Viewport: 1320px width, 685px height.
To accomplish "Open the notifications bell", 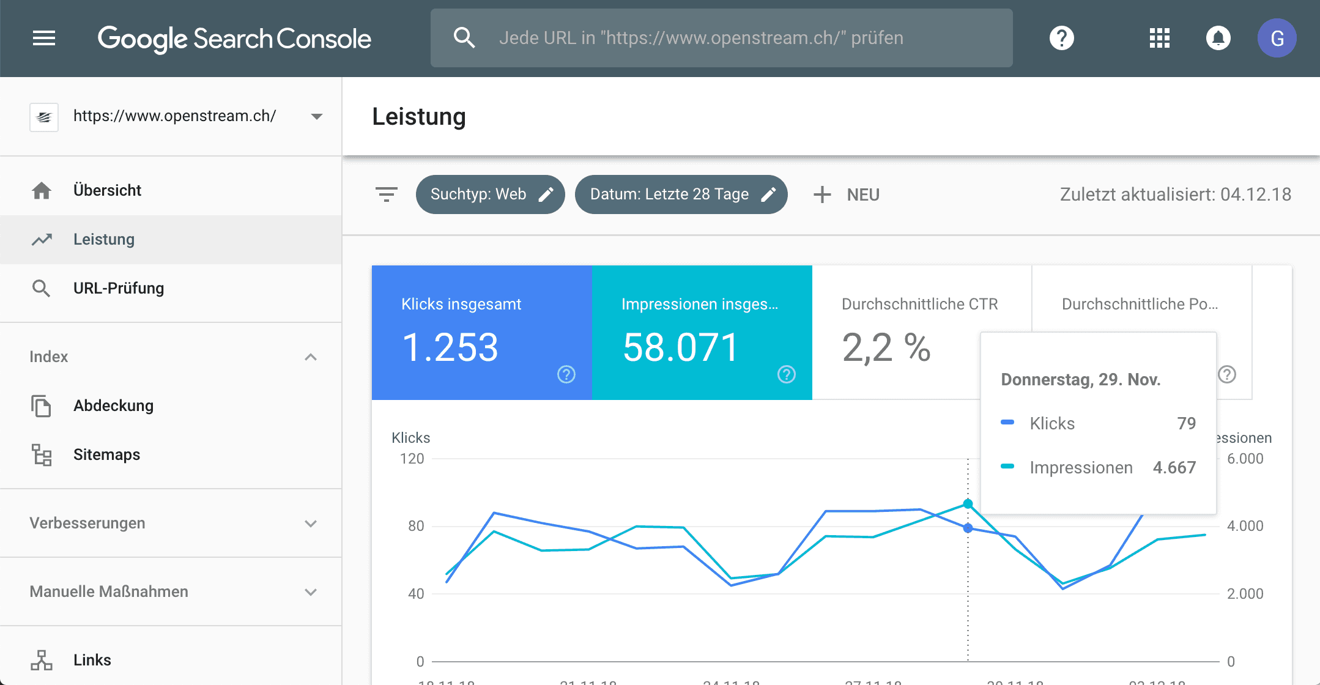I will (1218, 38).
